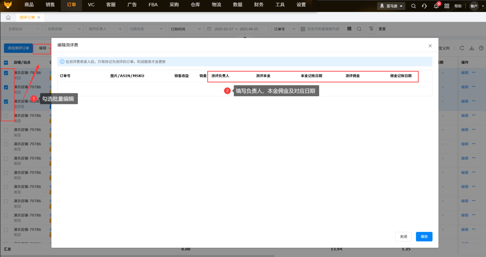Open more actions for the 墨西哥 row
This screenshot has width=486, height=257.
tap(473, 101)
